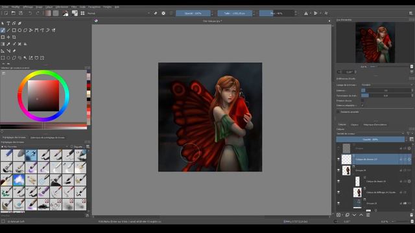The height and width of the screenshot is (233, 415).
Task: Select the Rectangular Selection tool
Action: pos(3,58)
